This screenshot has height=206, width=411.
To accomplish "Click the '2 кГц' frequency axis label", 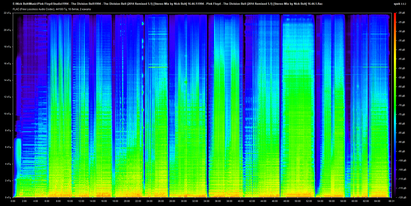I will (x=8, y=181).
